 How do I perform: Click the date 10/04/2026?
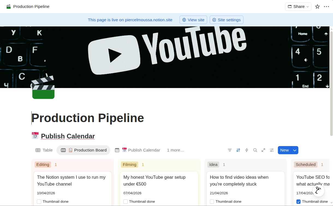[x=46, y=193]
